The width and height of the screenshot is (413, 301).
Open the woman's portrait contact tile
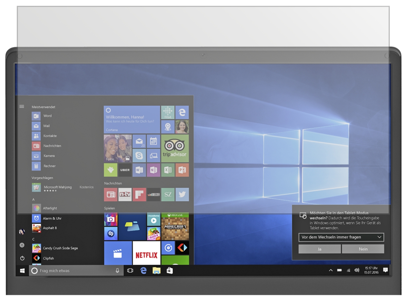pyautogui.click(x=182, y=127)
